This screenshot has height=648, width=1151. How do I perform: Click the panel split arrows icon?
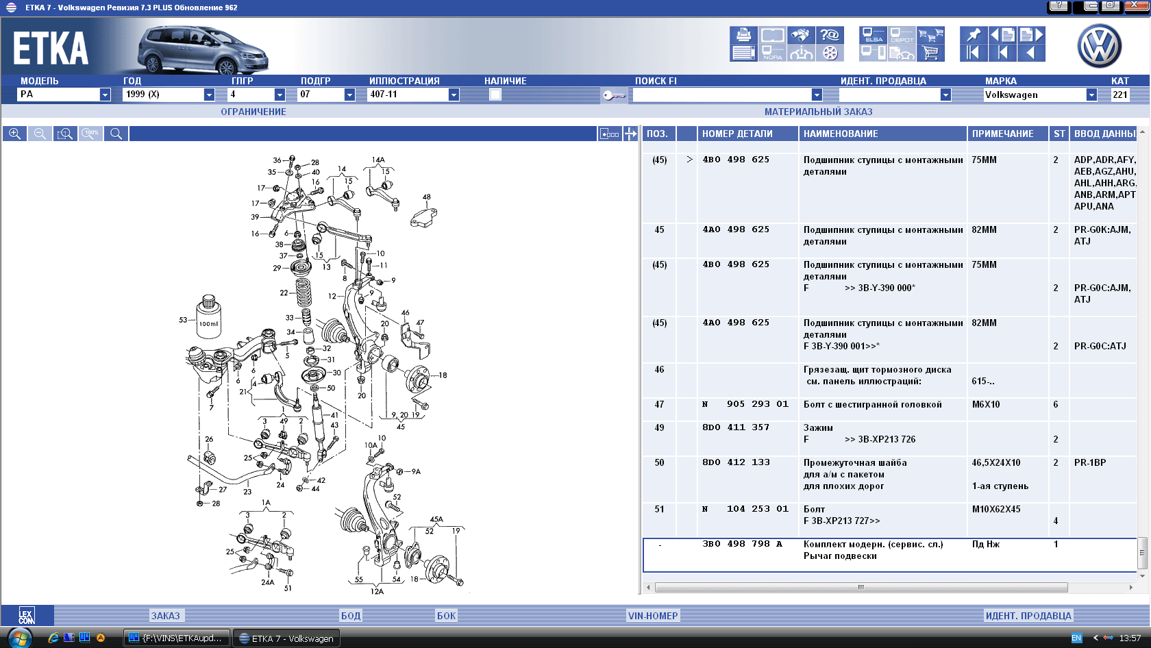point(630,134)
